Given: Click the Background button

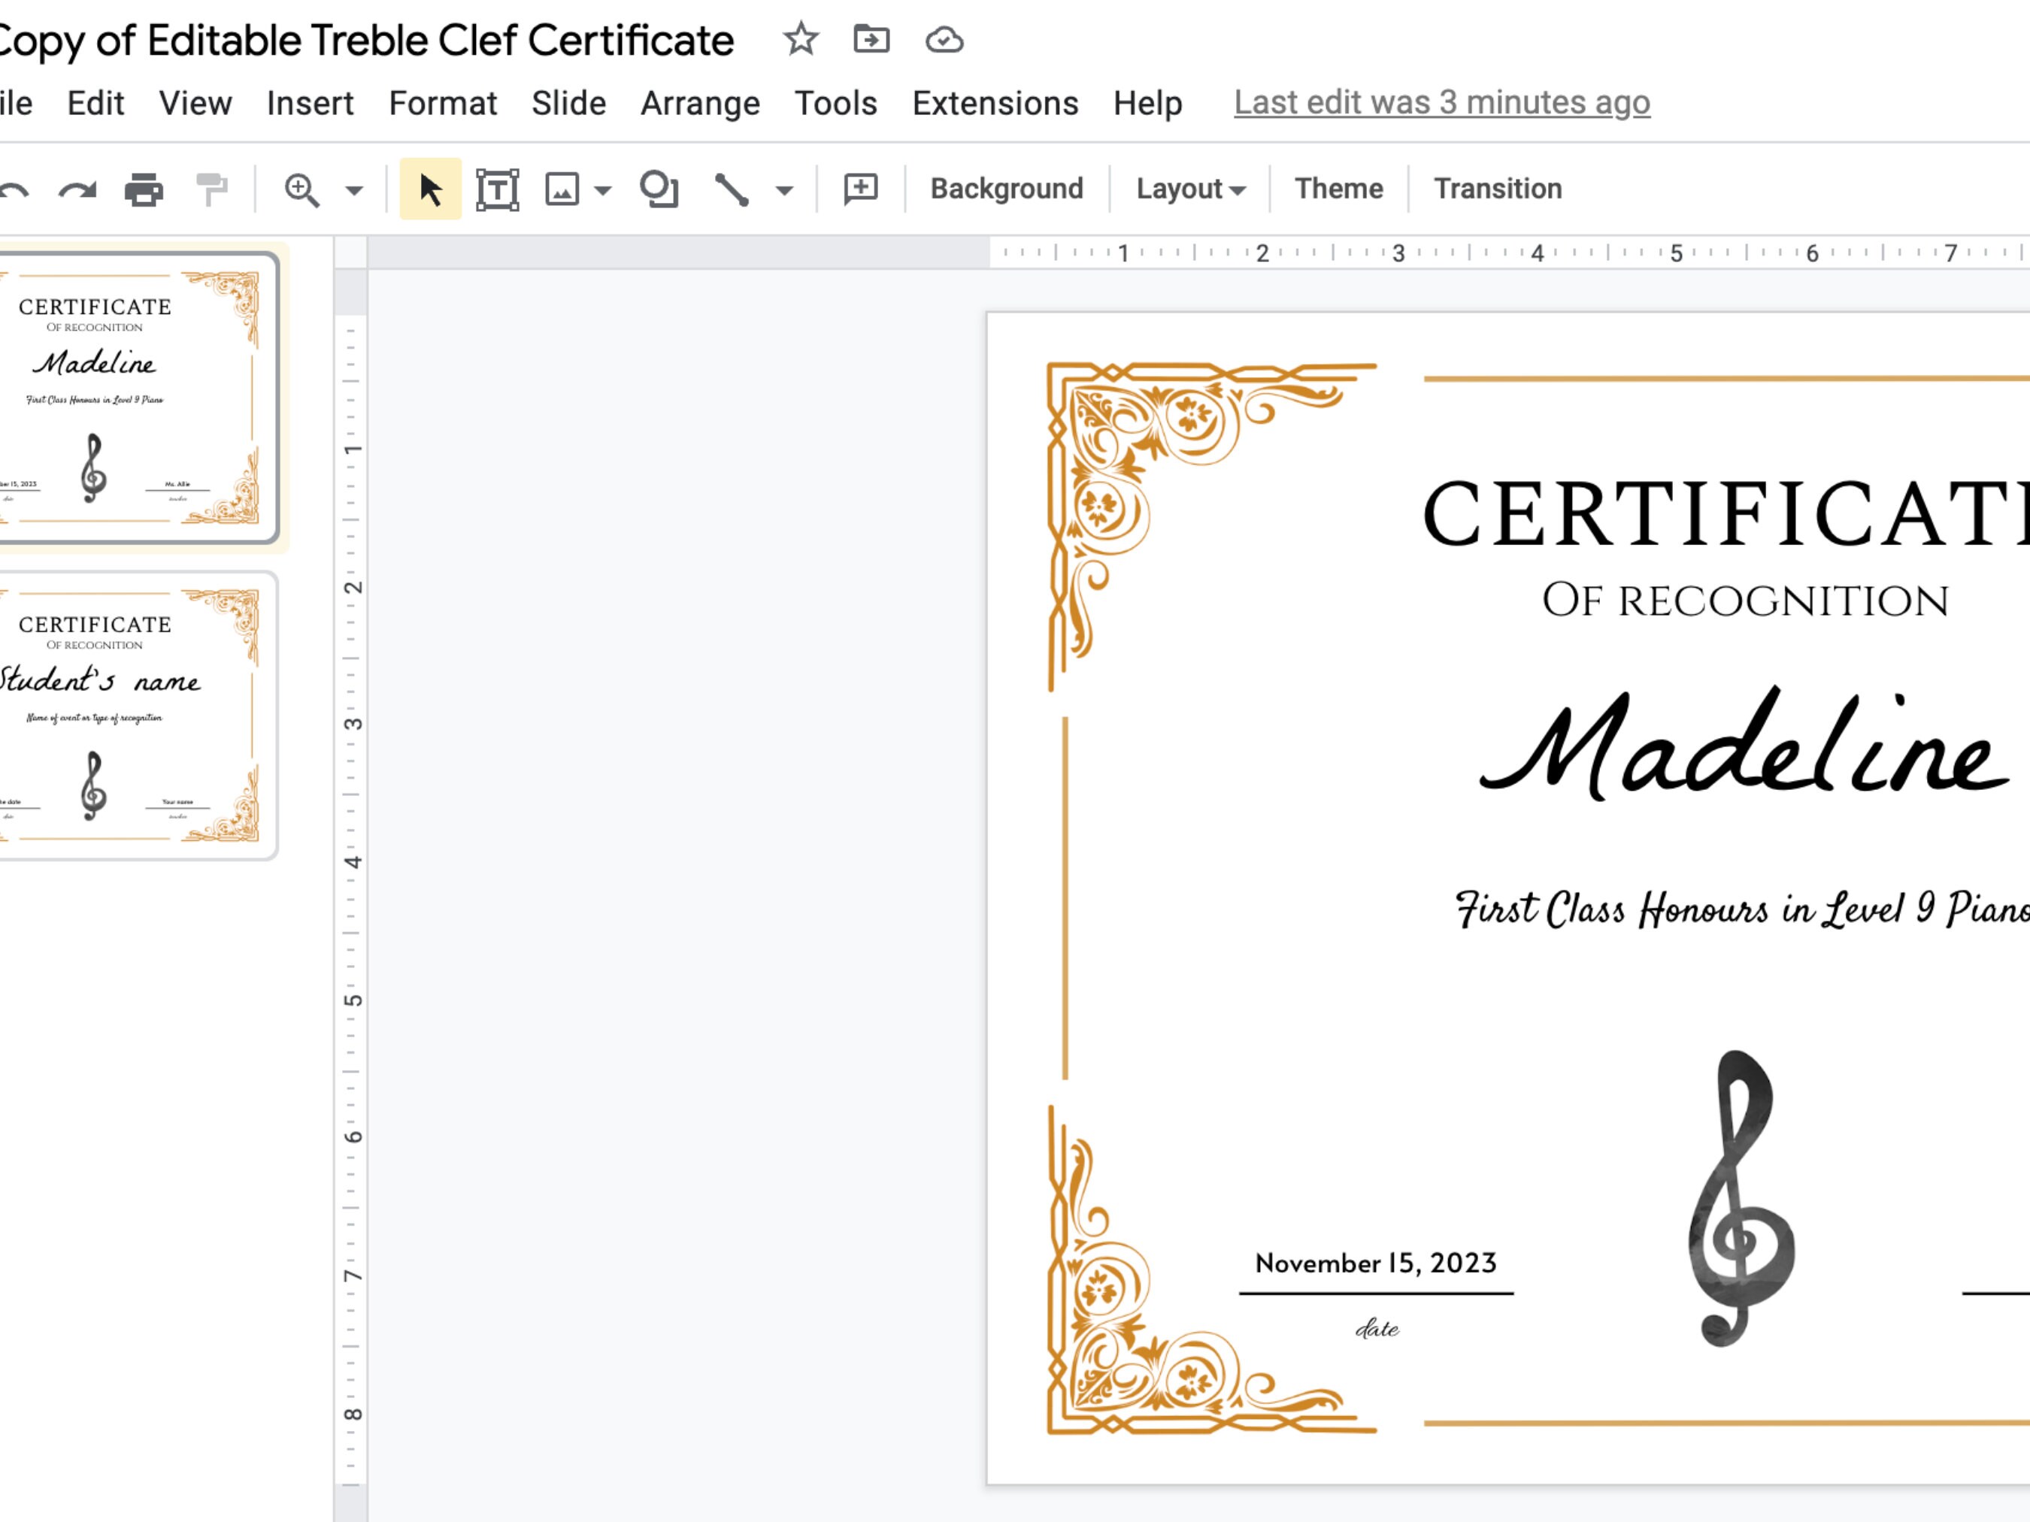Looking at the screenshot, I should click(1006, 189).
